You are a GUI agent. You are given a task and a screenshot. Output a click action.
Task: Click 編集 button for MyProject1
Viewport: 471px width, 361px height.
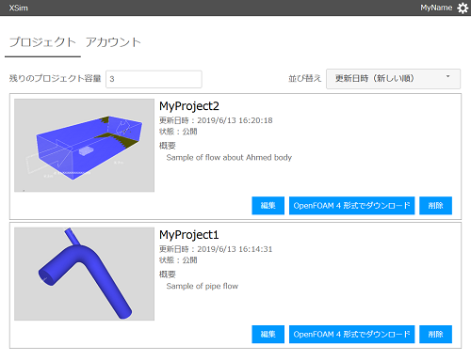tap(268, 334)
